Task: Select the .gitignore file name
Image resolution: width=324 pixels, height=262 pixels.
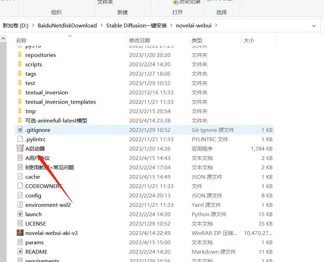Action: (38, 130)
